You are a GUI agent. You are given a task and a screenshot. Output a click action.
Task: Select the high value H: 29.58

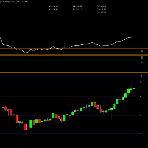pyautogui.click(x=78, y=7)
